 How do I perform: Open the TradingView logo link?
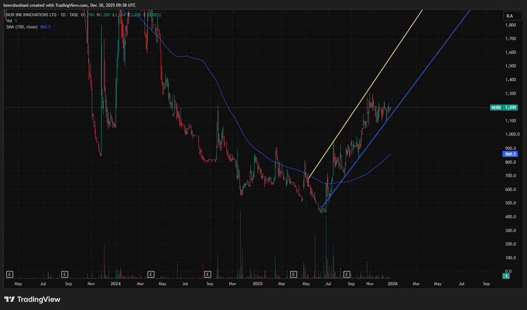(32, 299)
